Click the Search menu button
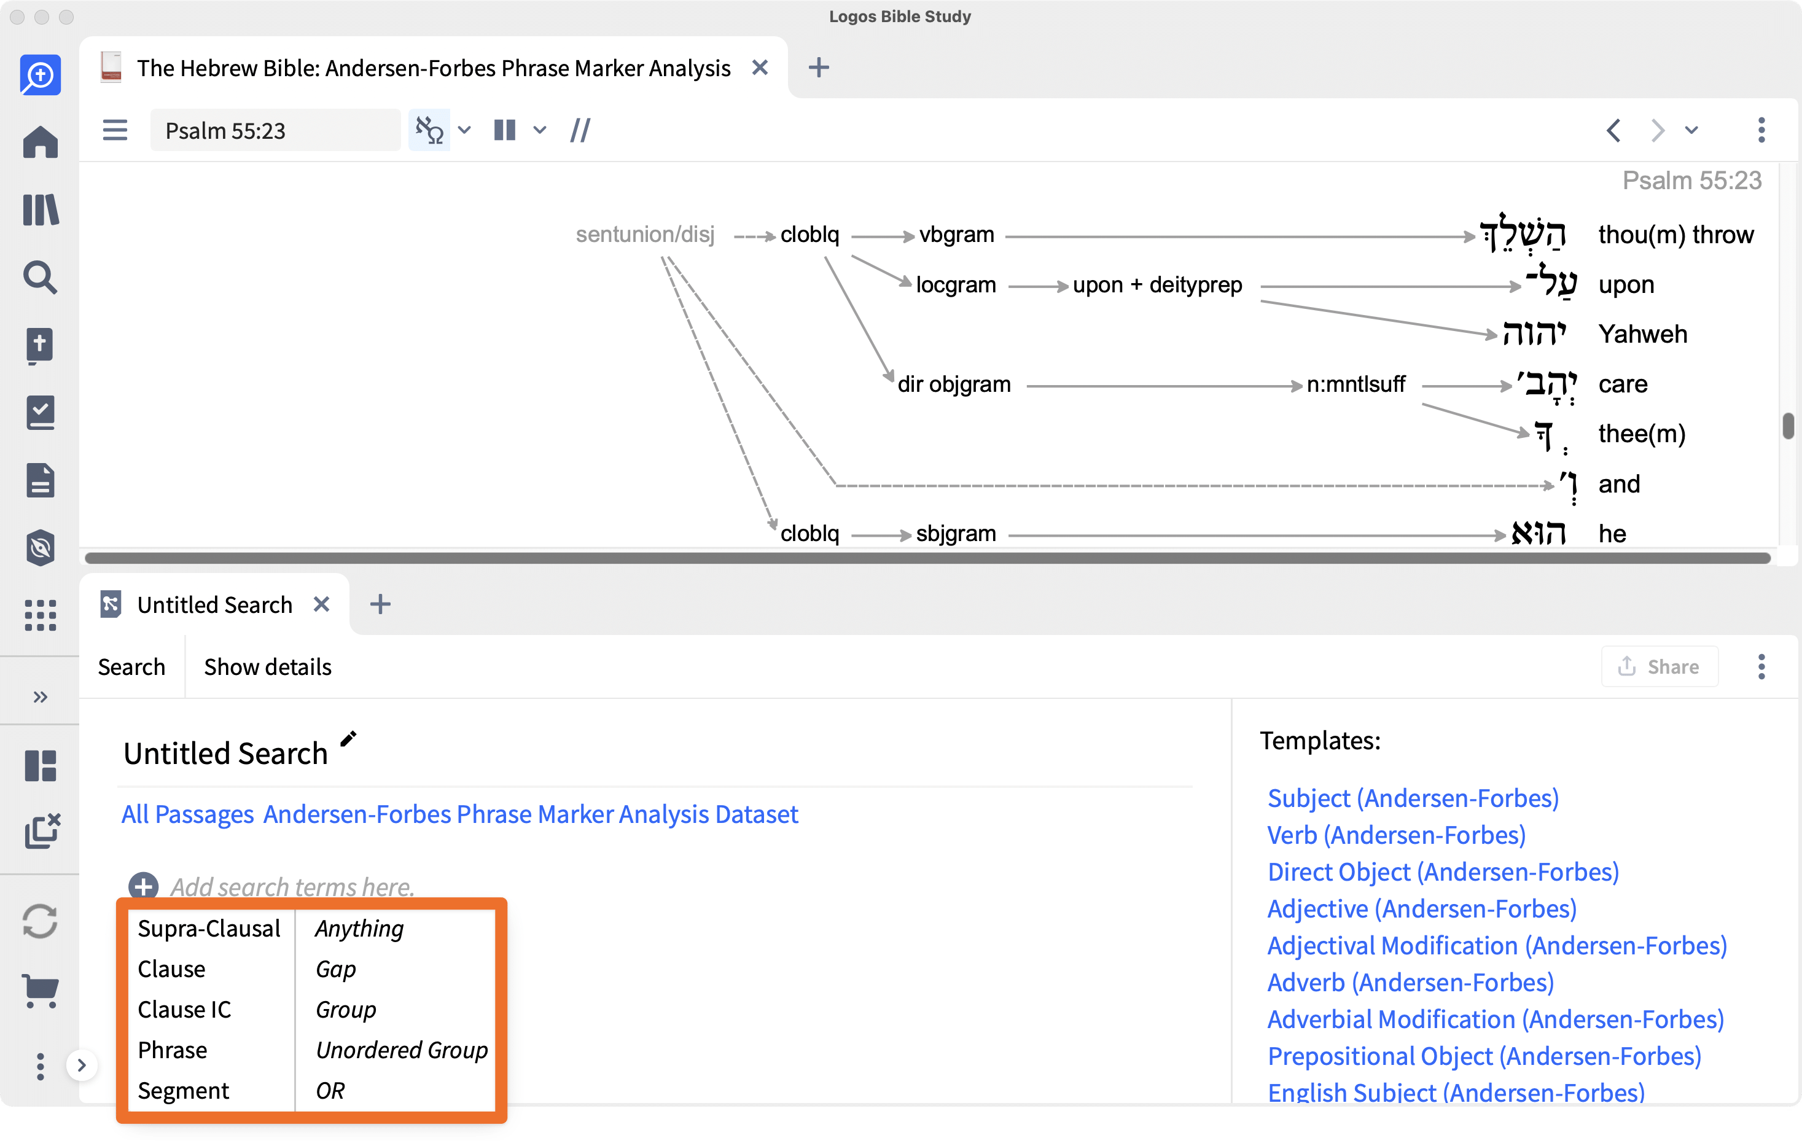 (x=131, y=666)
